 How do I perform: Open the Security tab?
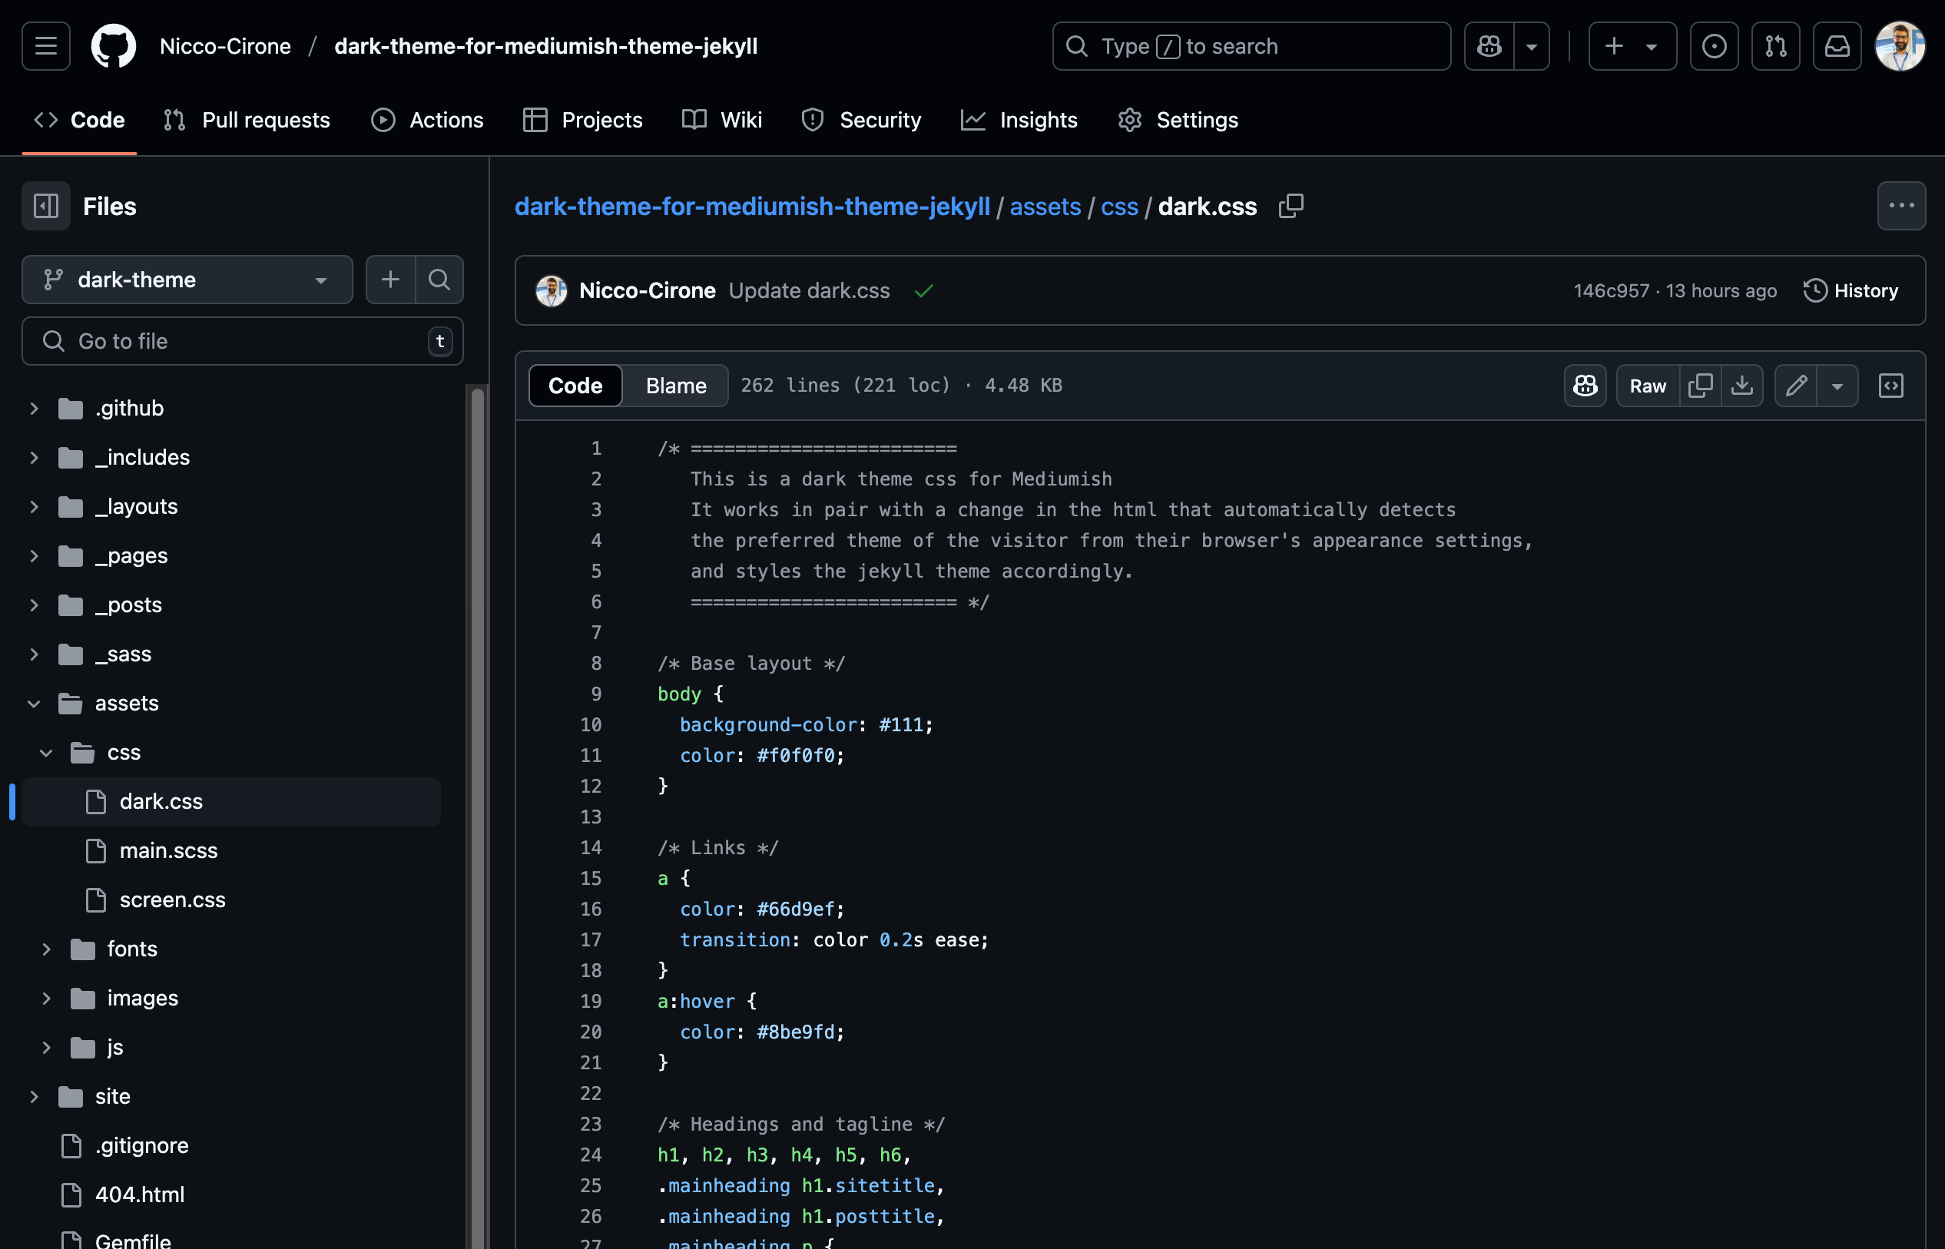tap(861, 120)
